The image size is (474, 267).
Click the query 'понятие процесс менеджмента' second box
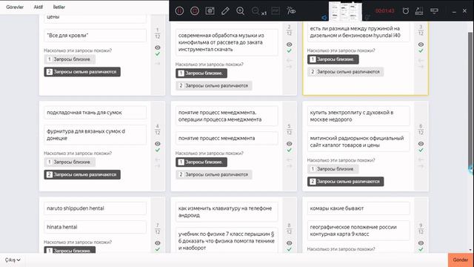coord(227,139)
